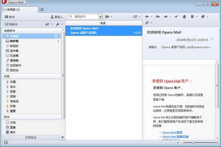Mark message as read with checkmark icon
221x147 pixels.
tap(176, 16)
